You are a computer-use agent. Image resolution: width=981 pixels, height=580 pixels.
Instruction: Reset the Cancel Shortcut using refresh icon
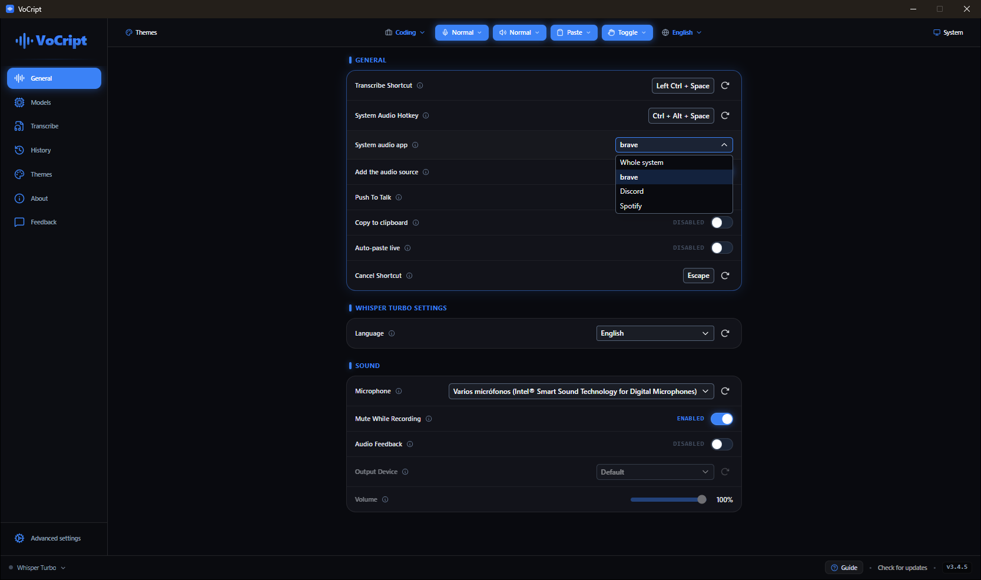click(x=725, y=276)
